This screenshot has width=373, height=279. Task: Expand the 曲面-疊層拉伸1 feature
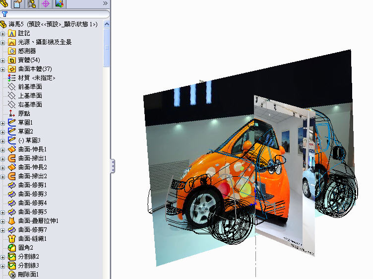[x=2, y=221]
